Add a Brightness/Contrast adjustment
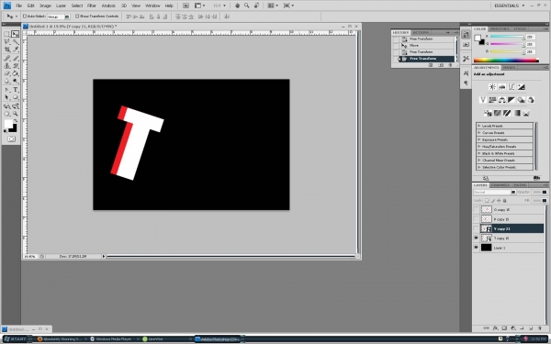The image size is (551, 344). (x=492, y=87)
